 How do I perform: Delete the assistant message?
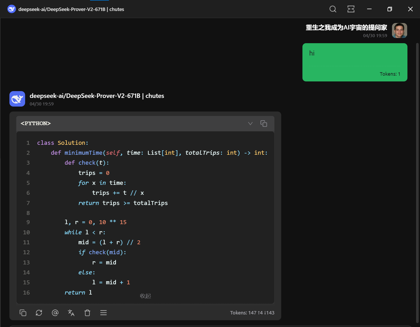pyautogui.click(x=87, y=313)
